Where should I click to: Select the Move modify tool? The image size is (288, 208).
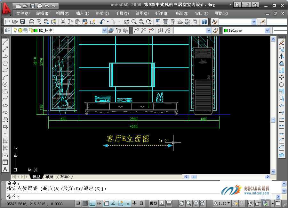[x=282, y=77]
